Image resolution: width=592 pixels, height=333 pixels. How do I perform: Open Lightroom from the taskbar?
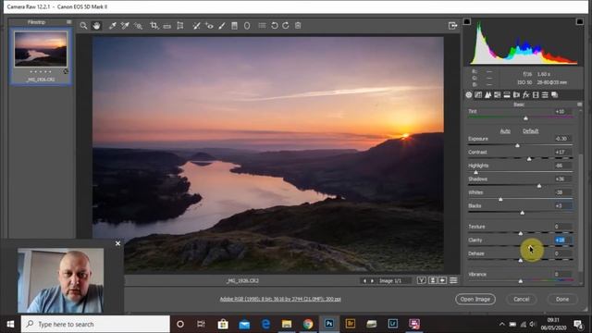(392, 324)
